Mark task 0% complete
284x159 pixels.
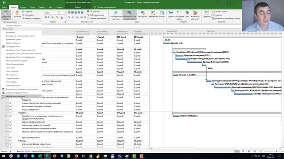click(69, 13)
